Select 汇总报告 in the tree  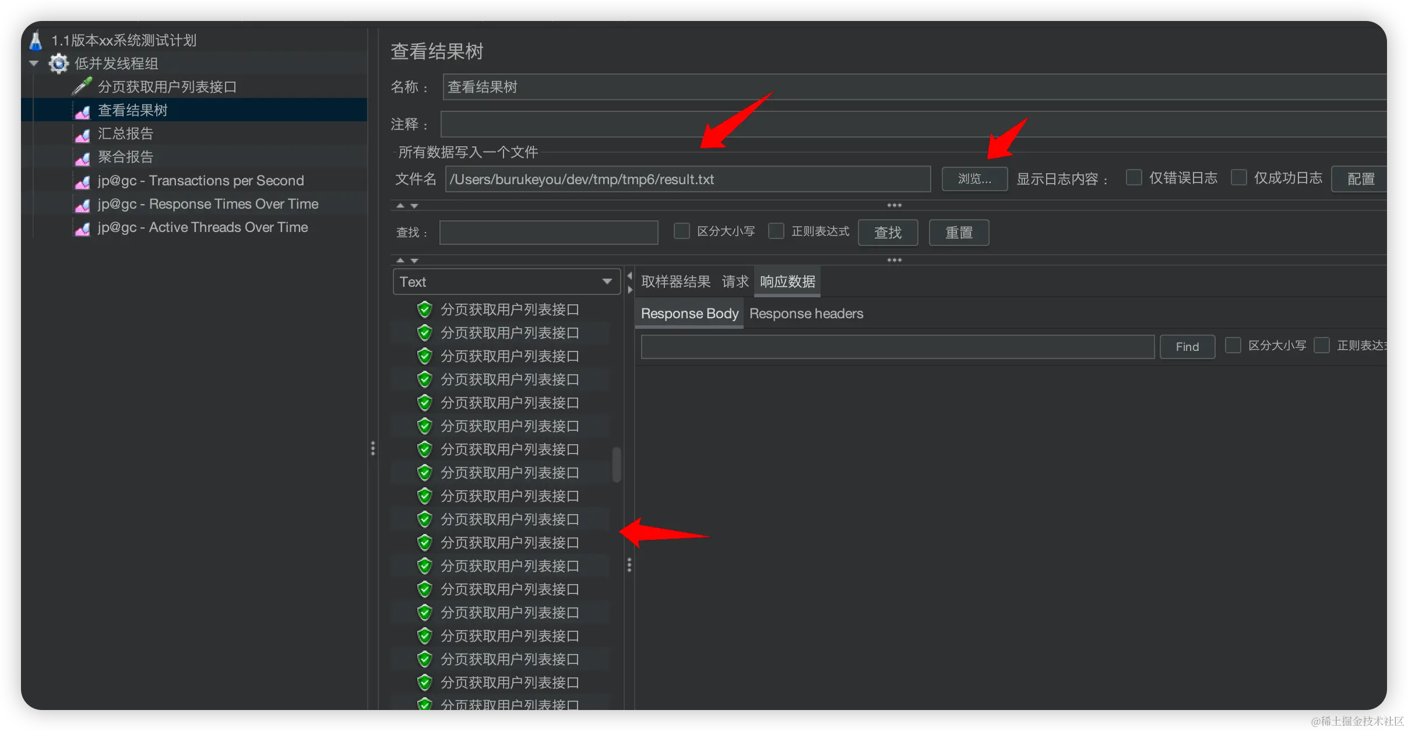point(125,133)
